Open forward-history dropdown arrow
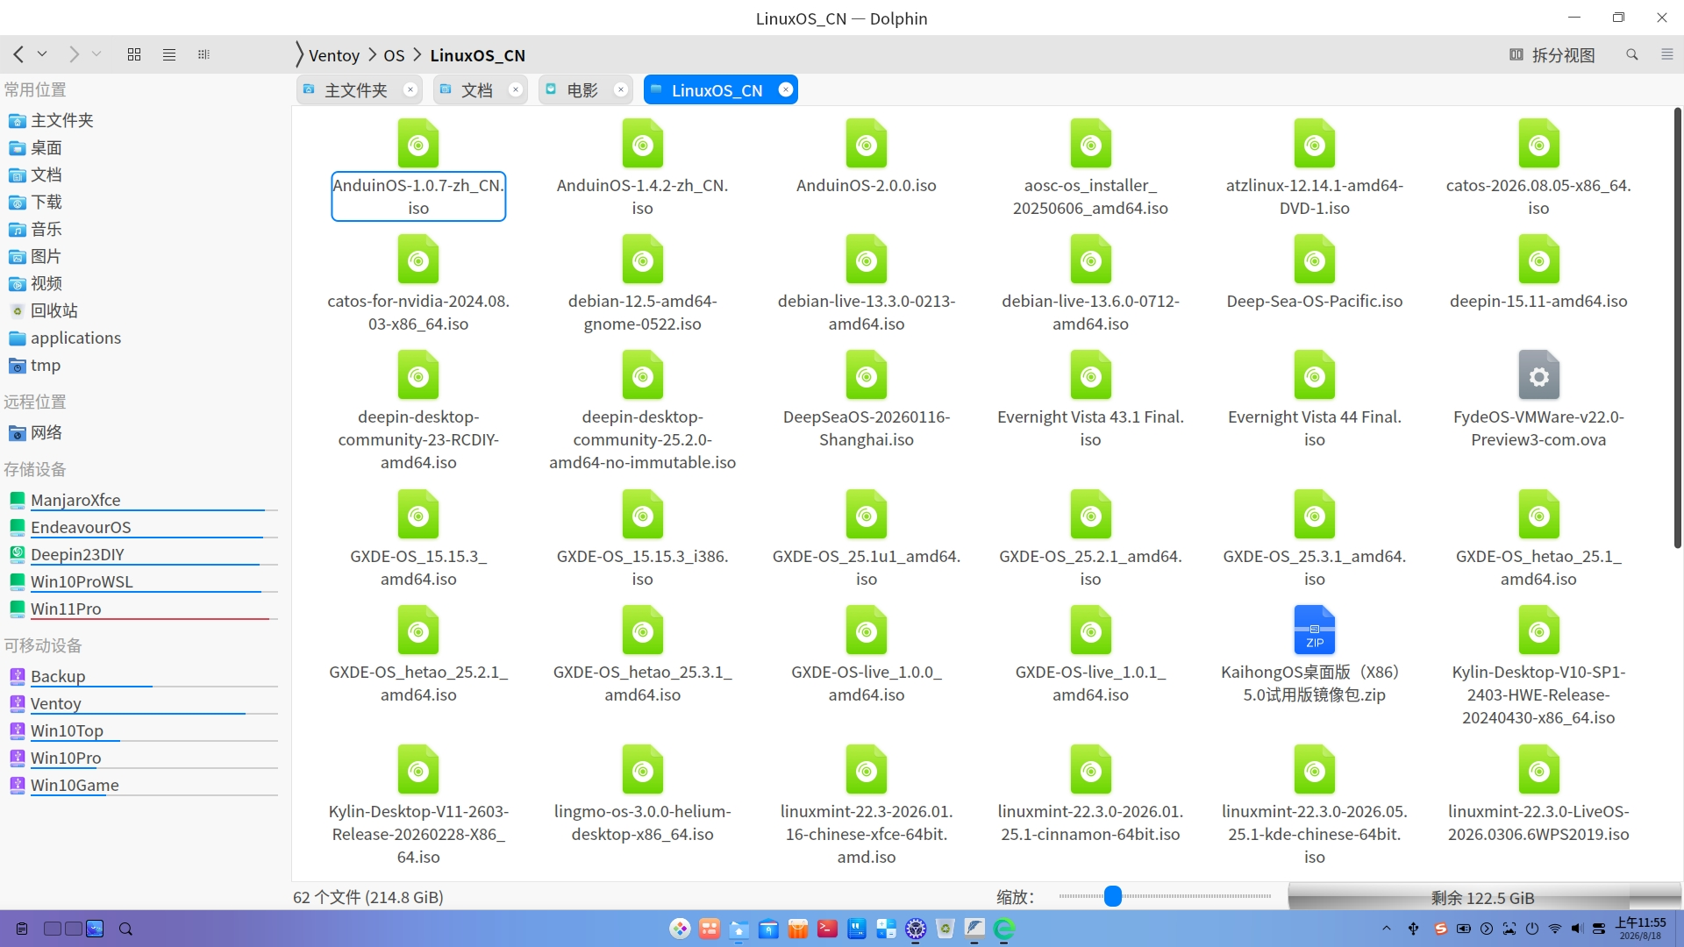The width and height of the screenshot is (1684, 947). (96, 54)
